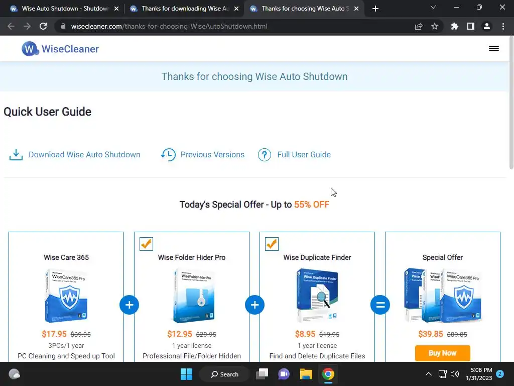Click the browser forward arrow
Image resolution: width=514 pixels, height=386 pixels.
pyautogui.click(x=27, y=26)
